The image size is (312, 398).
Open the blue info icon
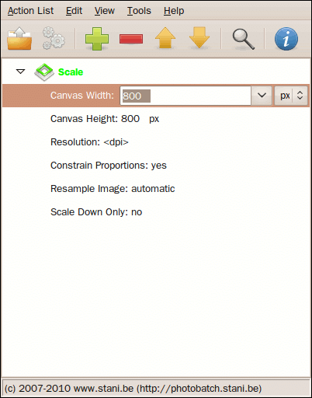[286, 39]
